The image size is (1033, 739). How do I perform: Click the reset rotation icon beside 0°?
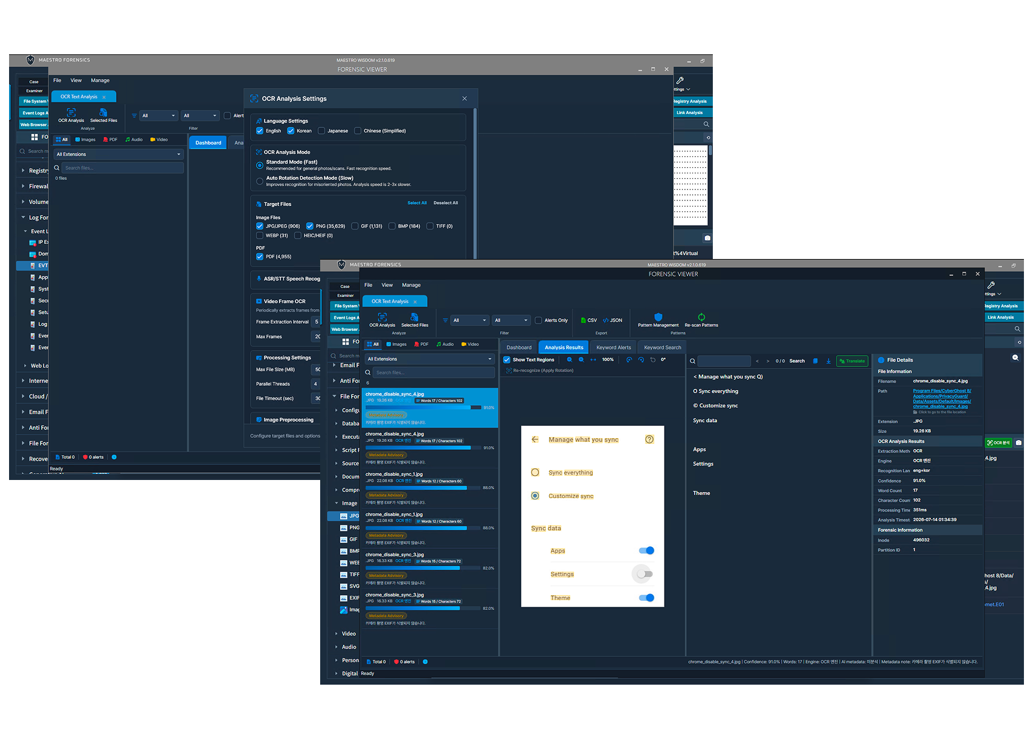click(x=652, y=360)
